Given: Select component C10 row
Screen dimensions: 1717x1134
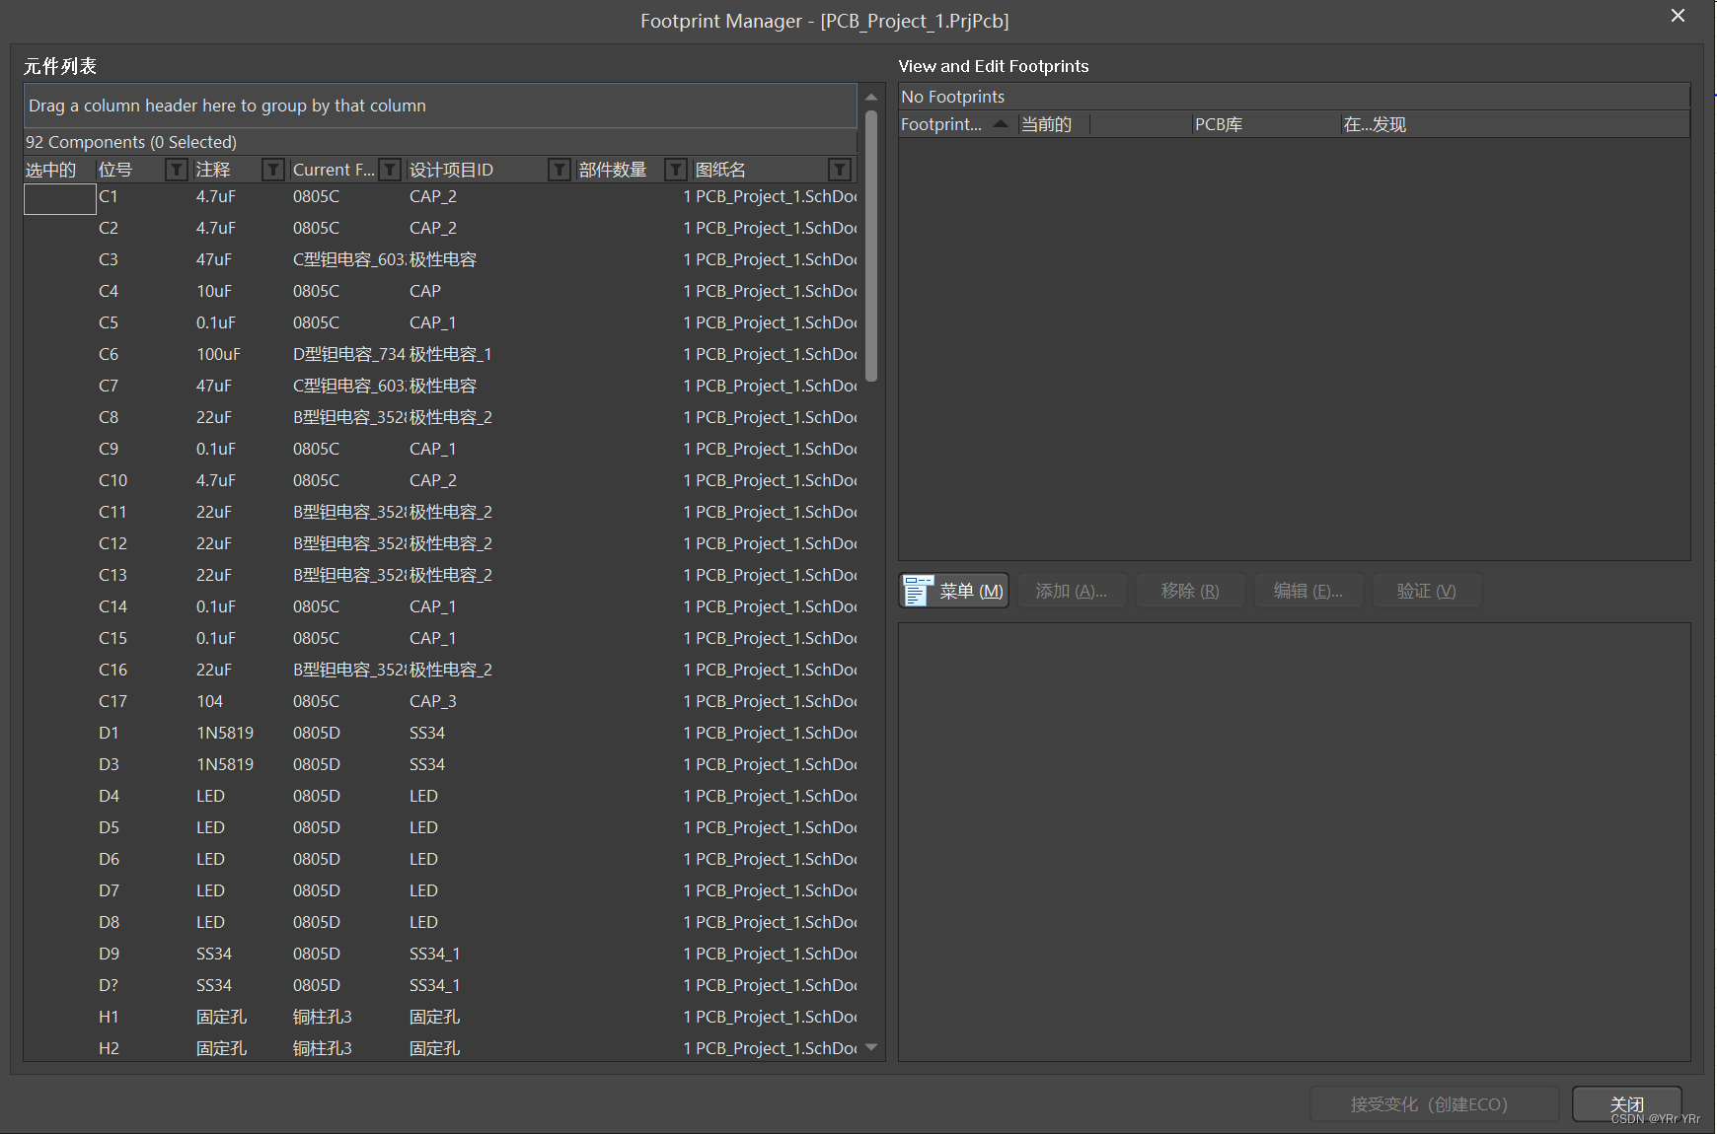Looking at the screenshot, I should tap(440, 480).
